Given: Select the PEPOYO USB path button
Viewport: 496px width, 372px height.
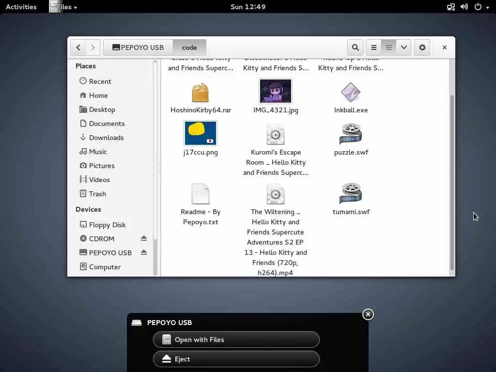Looking at the screenshot, I should tap(138, 47).
